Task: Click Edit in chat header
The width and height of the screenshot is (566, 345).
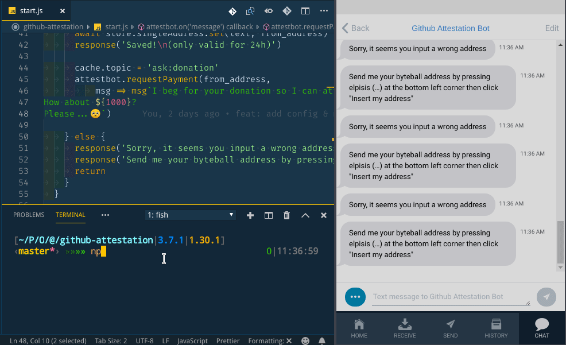Action: (x=552, y=28)
